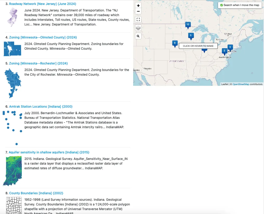The height and width of the screenshot is (214, 264).
Task: Click the "Click or hover to wake" button
Action: coord(198,46)
